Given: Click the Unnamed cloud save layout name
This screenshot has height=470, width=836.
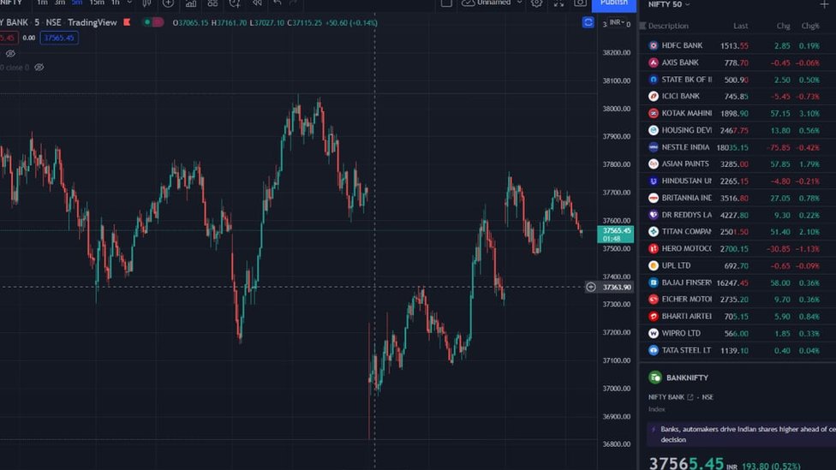Looking at the screenshot, I should (493, 3).
